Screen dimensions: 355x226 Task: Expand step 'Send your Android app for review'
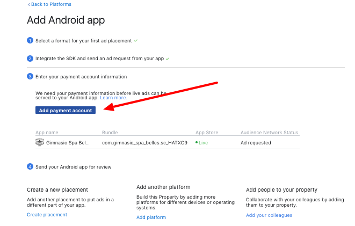74,167
